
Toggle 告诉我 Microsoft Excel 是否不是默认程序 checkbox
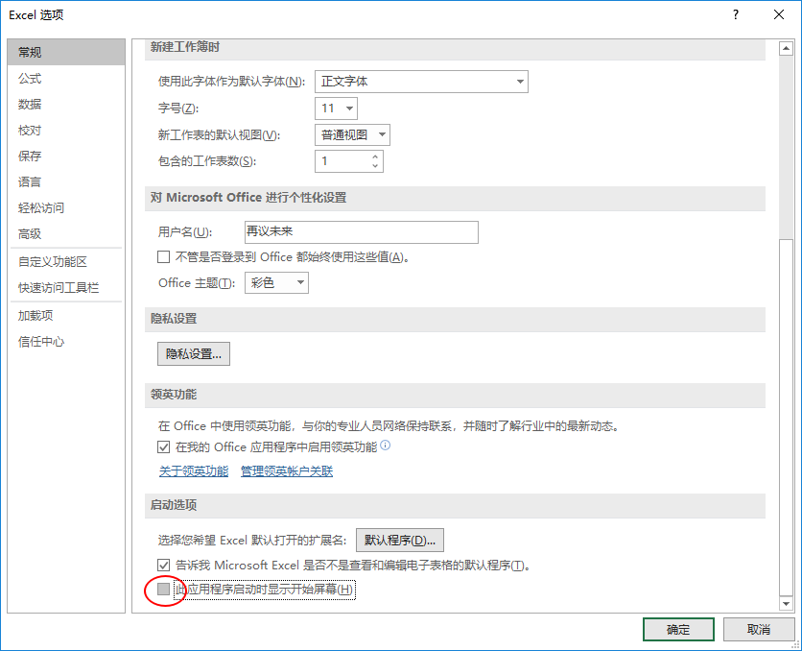point(163,566)
